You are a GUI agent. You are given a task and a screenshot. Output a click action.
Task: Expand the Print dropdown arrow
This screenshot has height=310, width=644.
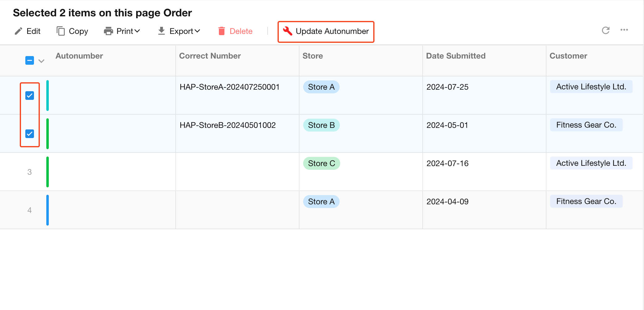[x=137, y=31]
